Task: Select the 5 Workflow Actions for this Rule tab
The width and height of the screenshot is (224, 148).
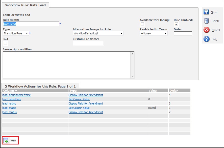Action: pyautogui.click(x=40, y=86)
